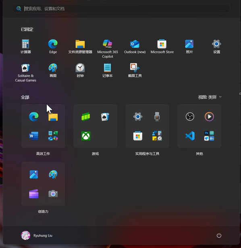Expand the small app cluster in 实用程序与工具

pyautogui.click(x=157, y=136)
